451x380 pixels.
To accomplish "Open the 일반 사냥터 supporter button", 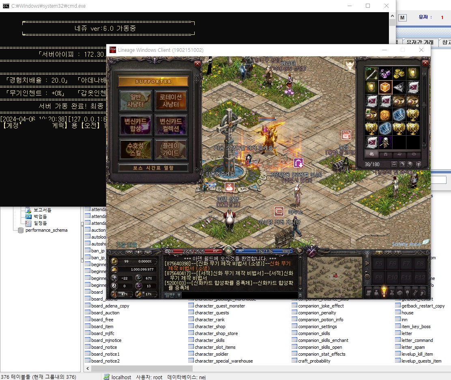I will coord(135,100).
